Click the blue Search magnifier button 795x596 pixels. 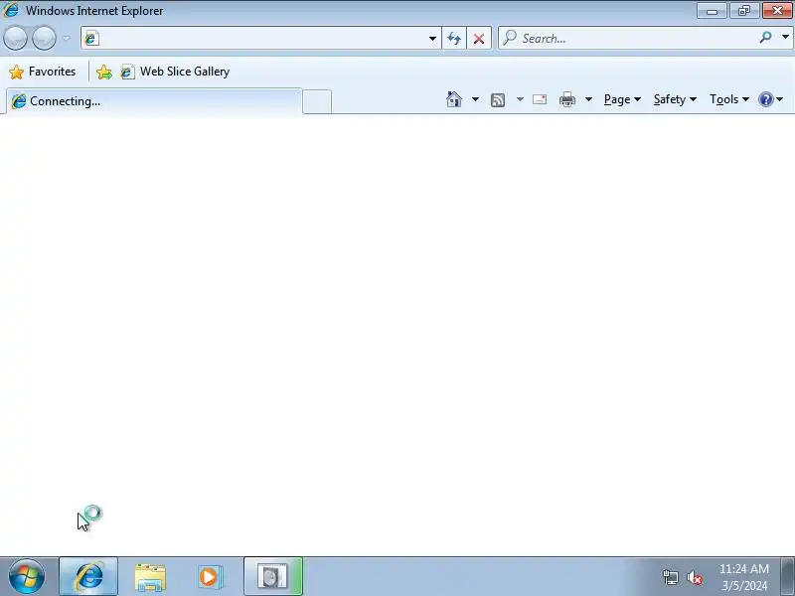pos(765,38)
